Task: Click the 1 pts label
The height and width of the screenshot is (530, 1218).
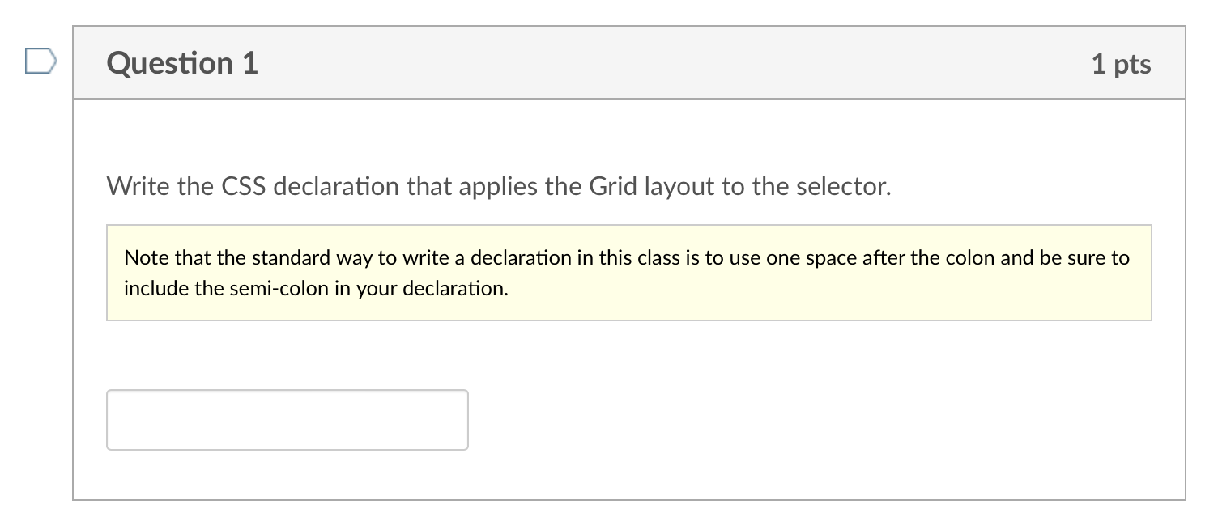Action: pos(1121,64)
